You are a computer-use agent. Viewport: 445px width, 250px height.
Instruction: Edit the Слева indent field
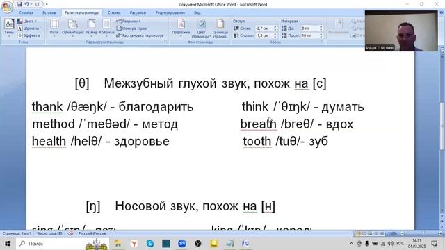[264, 28]
